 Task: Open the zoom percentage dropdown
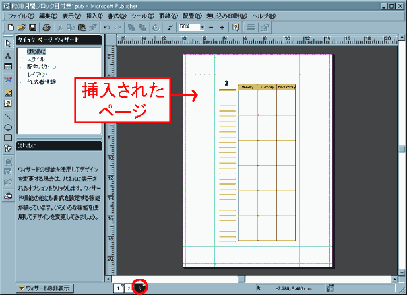202,28
